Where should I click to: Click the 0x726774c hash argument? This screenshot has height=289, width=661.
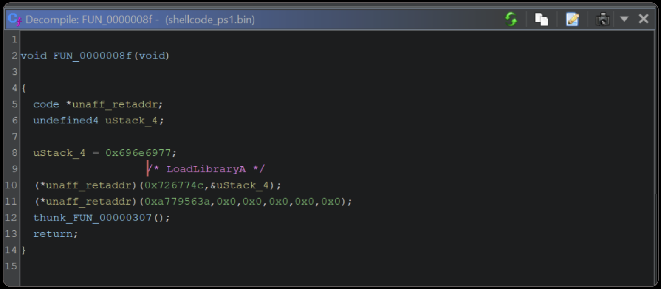pyautogui.click(x=174, y=185)
